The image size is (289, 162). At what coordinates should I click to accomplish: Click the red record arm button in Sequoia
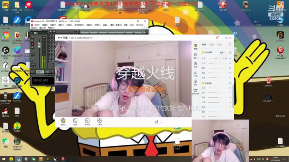(x=32, y=44)
